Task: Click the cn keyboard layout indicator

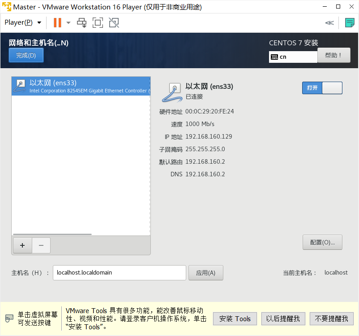Action: click(x=293, y=57)
